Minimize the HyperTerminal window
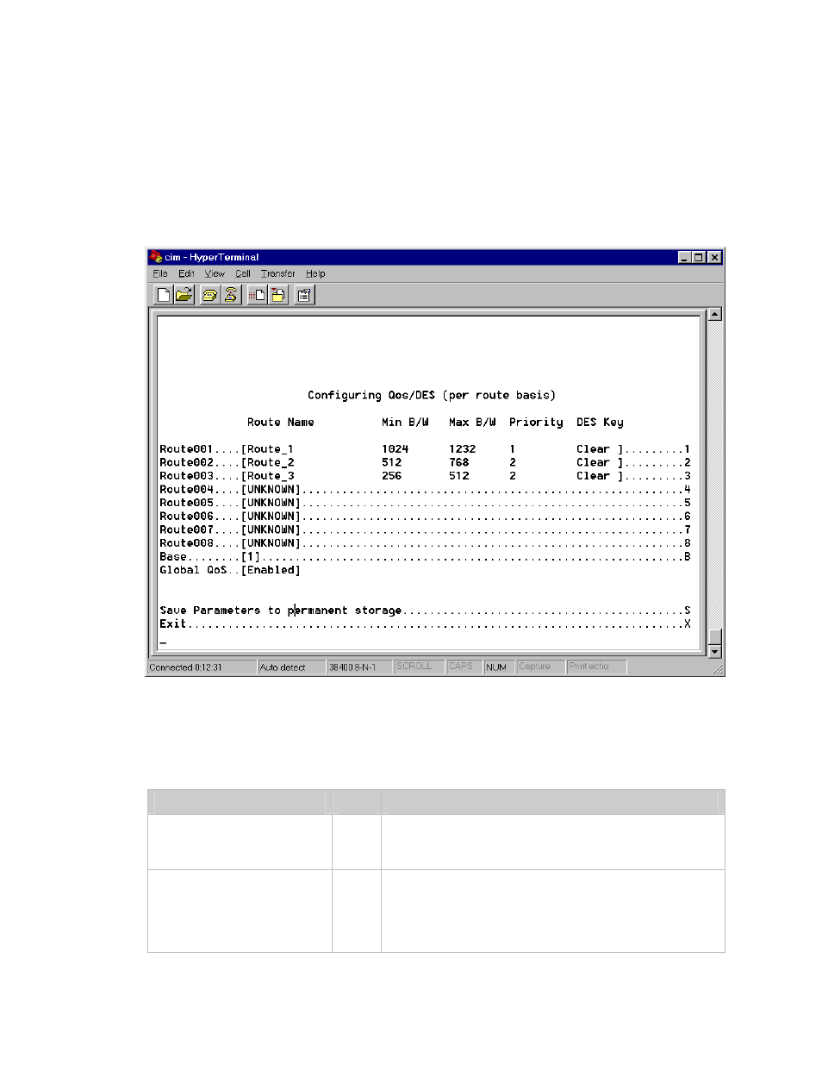The height and width of the screenshot is (1065, 822). pos(685,257)
